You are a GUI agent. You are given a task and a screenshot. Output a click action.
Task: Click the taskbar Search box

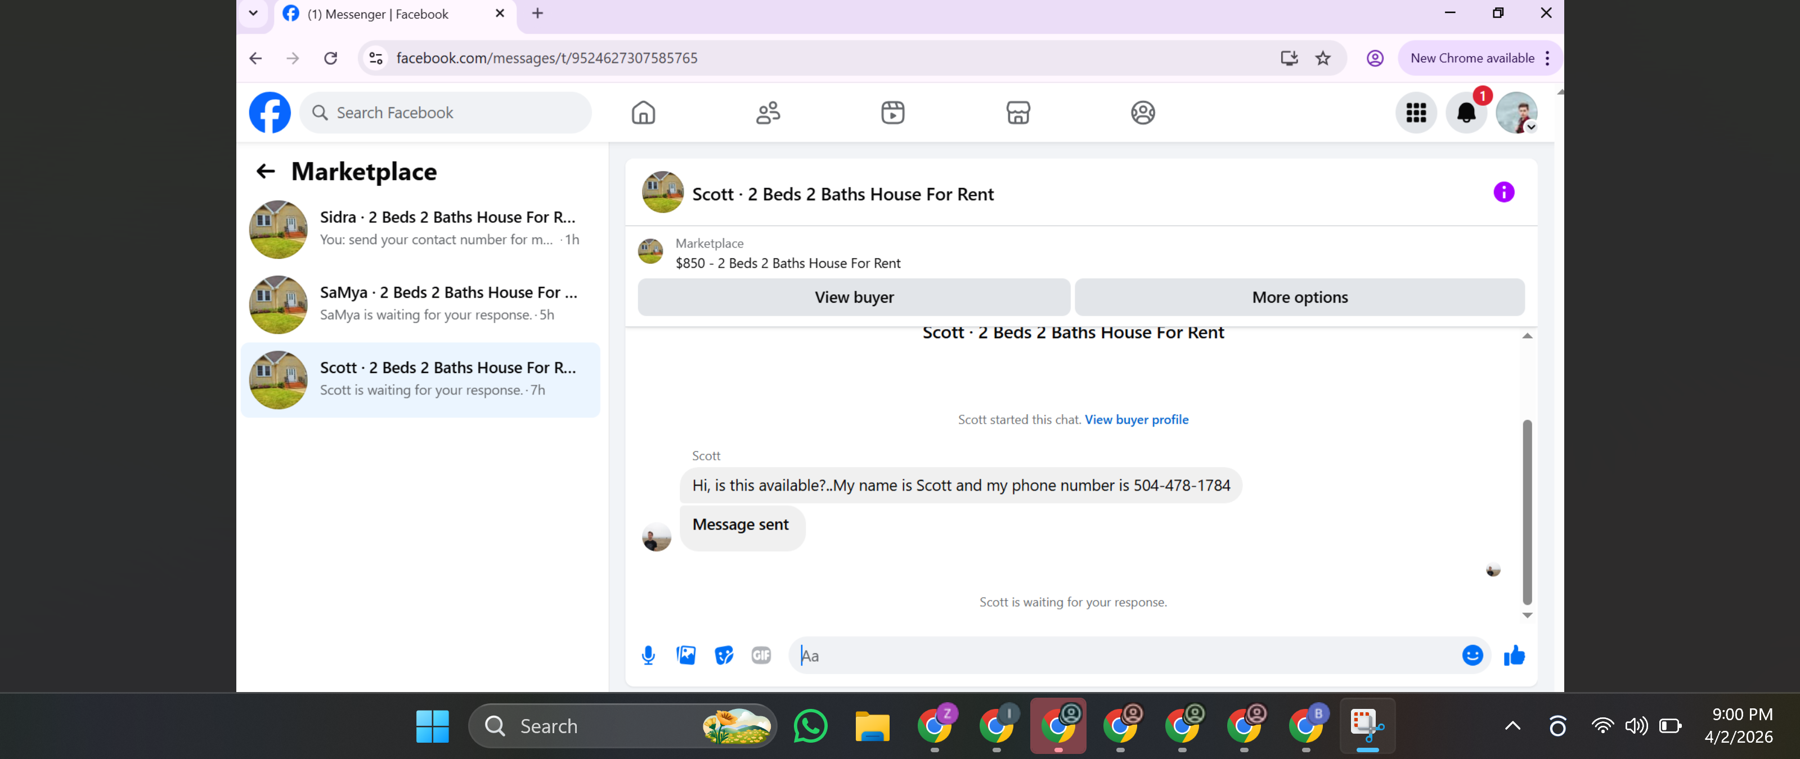coord(622,726)
